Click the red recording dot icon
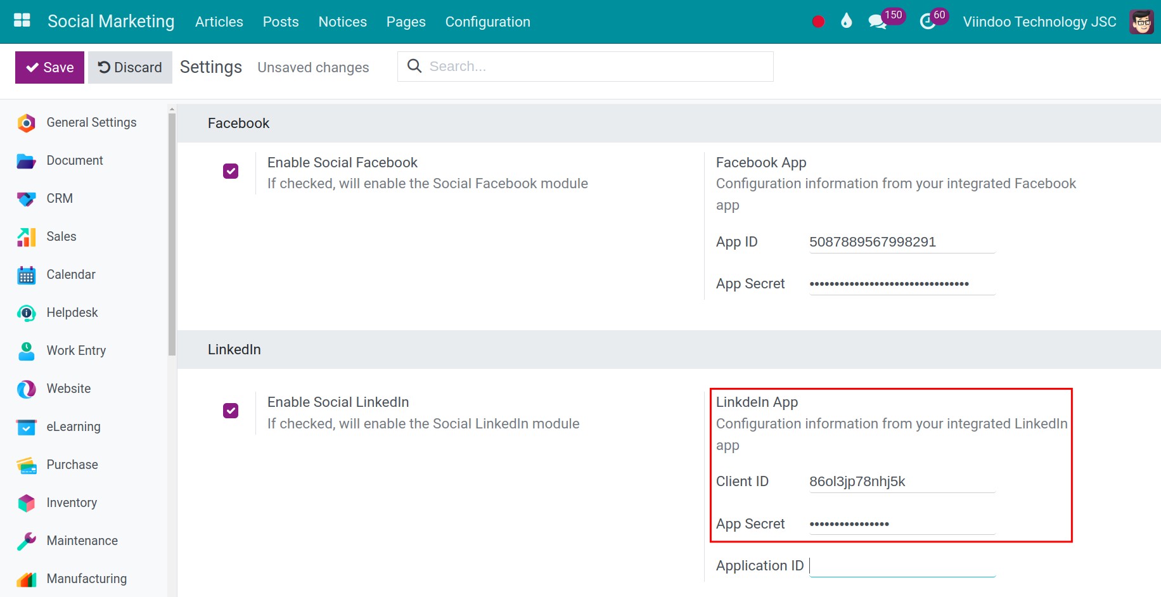 click(x=818, y=22)
